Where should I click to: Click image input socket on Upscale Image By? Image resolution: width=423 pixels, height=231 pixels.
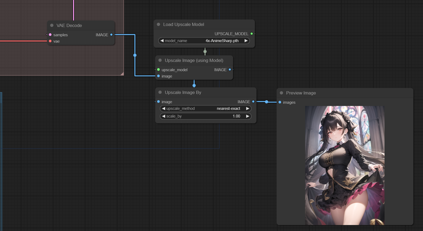(x=159, y=102)
